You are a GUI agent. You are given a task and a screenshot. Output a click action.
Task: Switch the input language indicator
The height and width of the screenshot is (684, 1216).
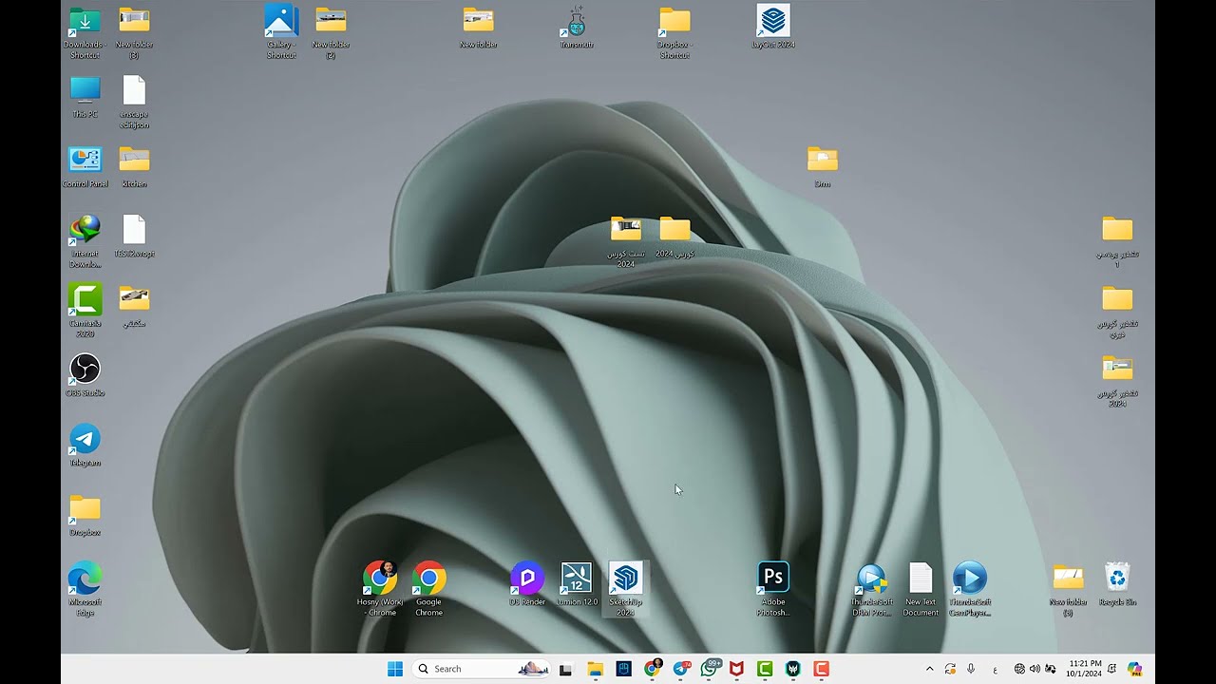point(995,669)
